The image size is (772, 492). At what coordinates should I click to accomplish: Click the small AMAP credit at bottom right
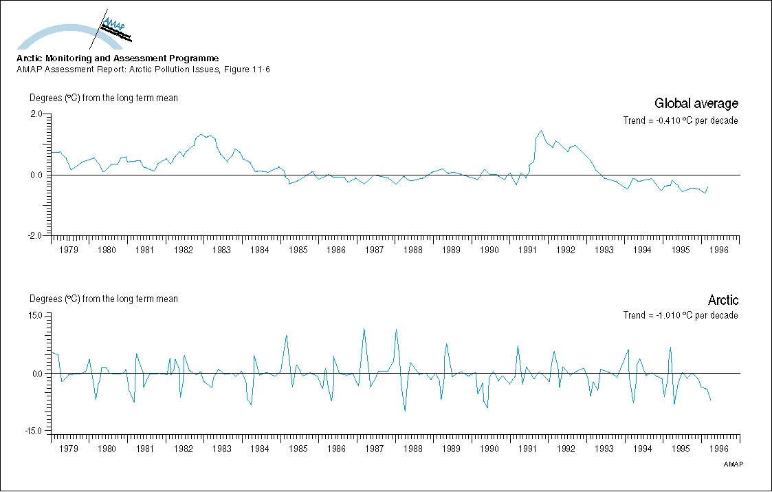(x=733, y=464)
